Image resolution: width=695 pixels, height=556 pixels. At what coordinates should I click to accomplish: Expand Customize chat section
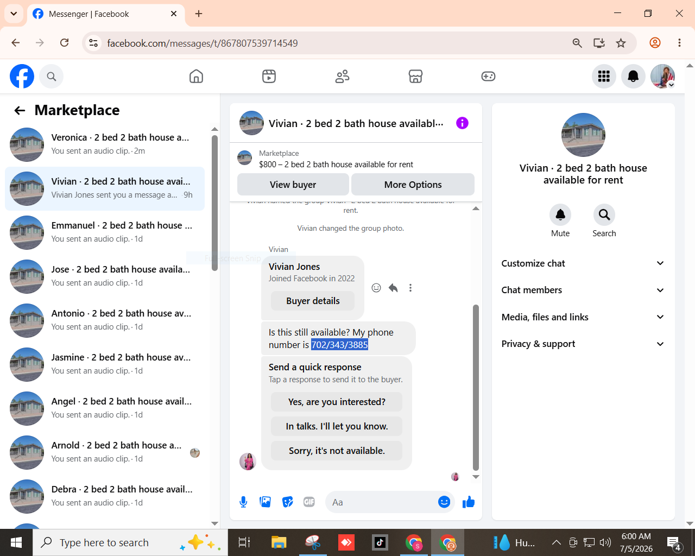coord(583,263)
